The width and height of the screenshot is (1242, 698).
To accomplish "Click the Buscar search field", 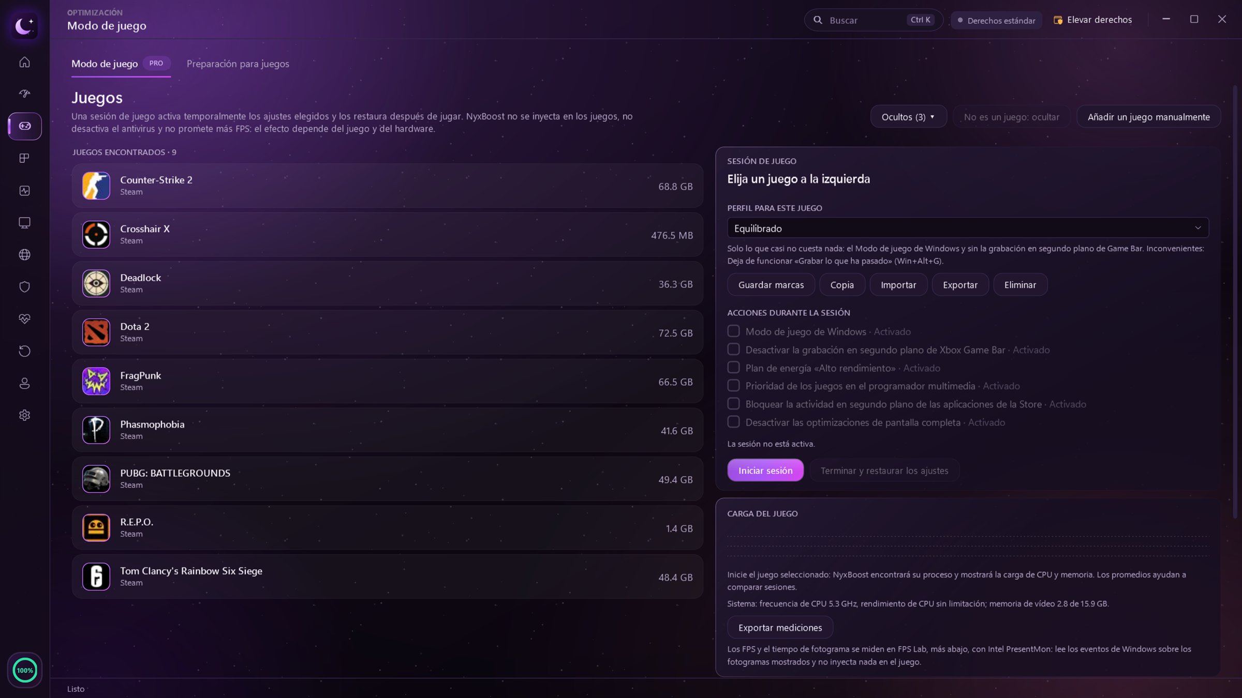I will tap(873, 20).
